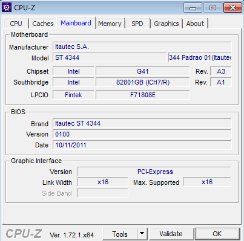Click the Max. Supported x16 field
This screenshot has height=241, width=244.
207,182
